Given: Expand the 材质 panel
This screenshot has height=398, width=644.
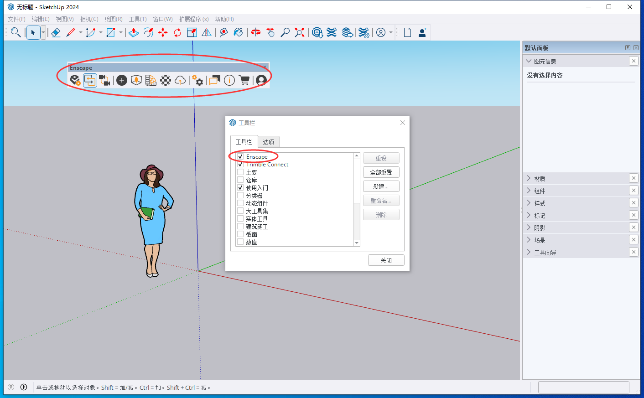Looking at the screenshot, I should (529, 178).
